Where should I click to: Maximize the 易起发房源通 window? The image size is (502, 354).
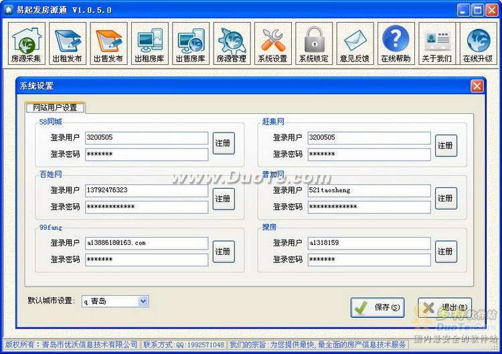click(x=477, y=10)
